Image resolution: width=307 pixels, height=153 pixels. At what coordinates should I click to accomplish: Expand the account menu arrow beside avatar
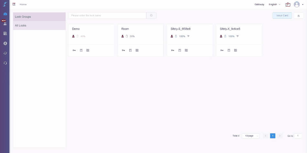[x=303, y=5]
